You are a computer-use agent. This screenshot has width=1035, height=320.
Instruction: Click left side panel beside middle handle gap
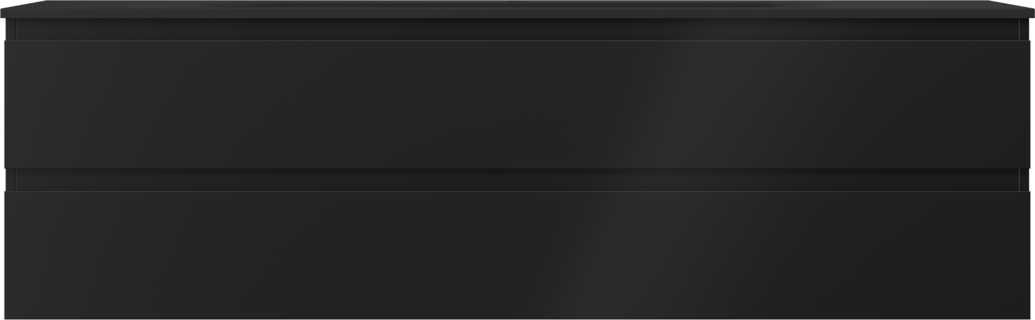(x=10, y=180)
